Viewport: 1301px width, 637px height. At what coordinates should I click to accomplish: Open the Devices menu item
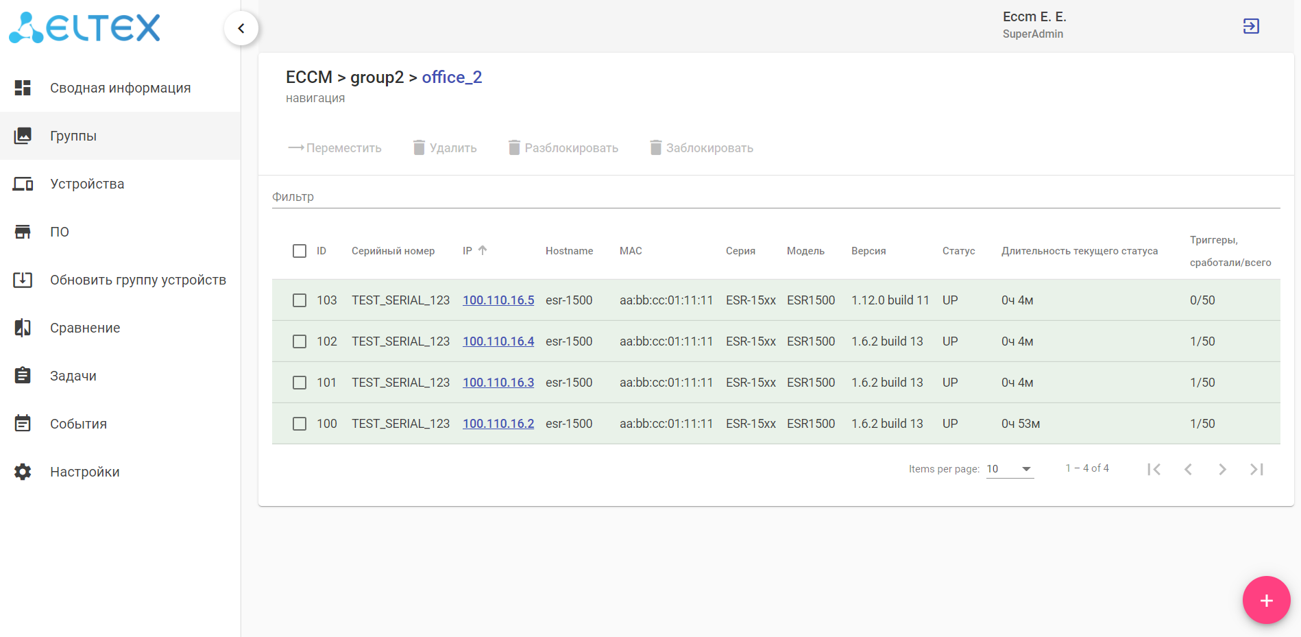(x=87, y=184)
